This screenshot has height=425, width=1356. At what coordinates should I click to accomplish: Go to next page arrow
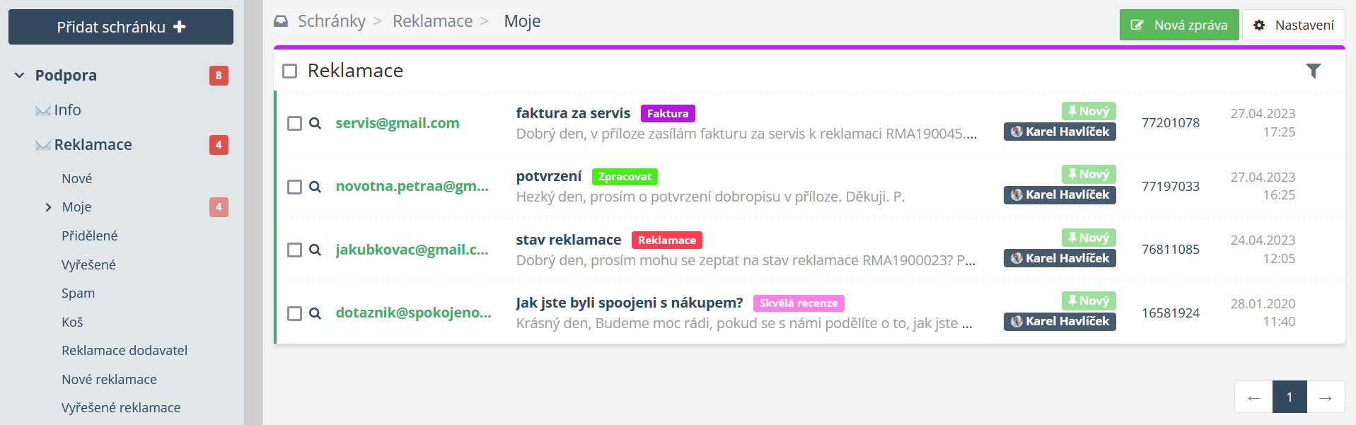tap(1326, 397)
